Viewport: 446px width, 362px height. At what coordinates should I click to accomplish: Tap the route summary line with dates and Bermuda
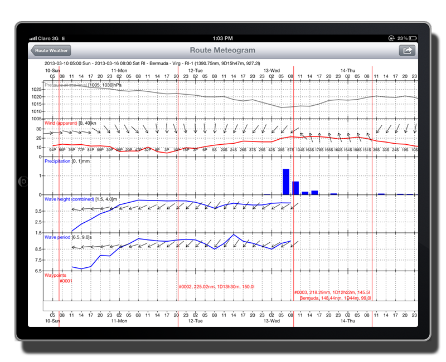[x=152, y=63]
